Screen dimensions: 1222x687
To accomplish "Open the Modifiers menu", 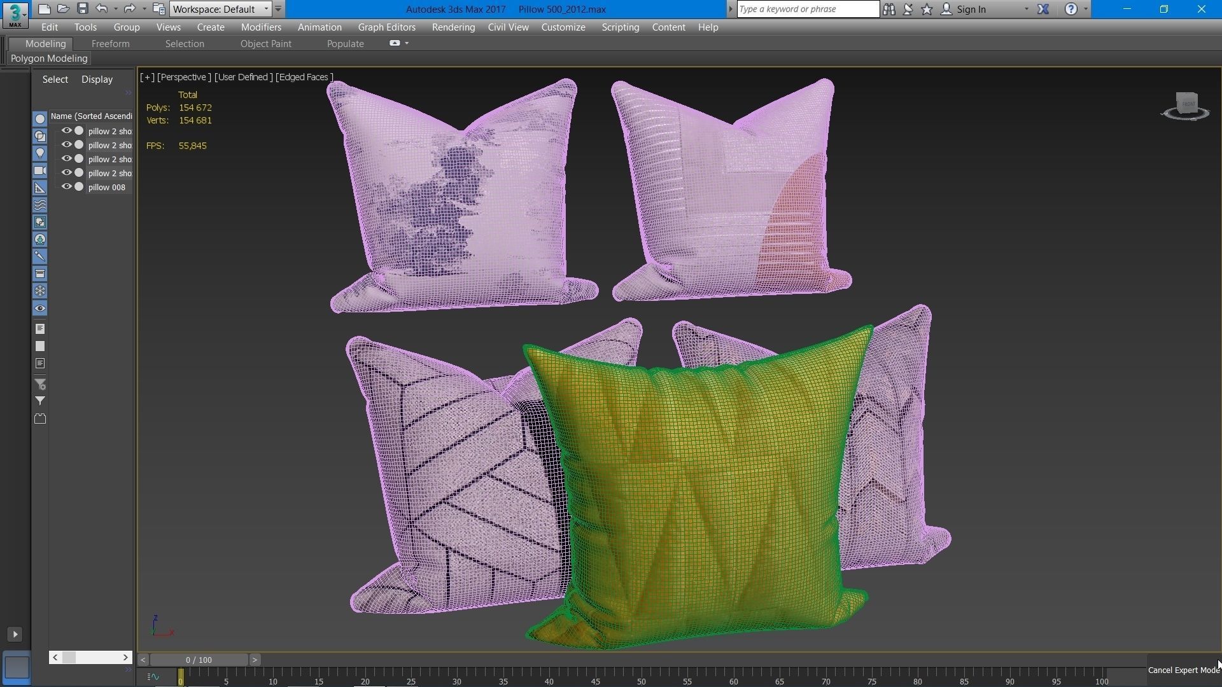I will coord(261,27).
